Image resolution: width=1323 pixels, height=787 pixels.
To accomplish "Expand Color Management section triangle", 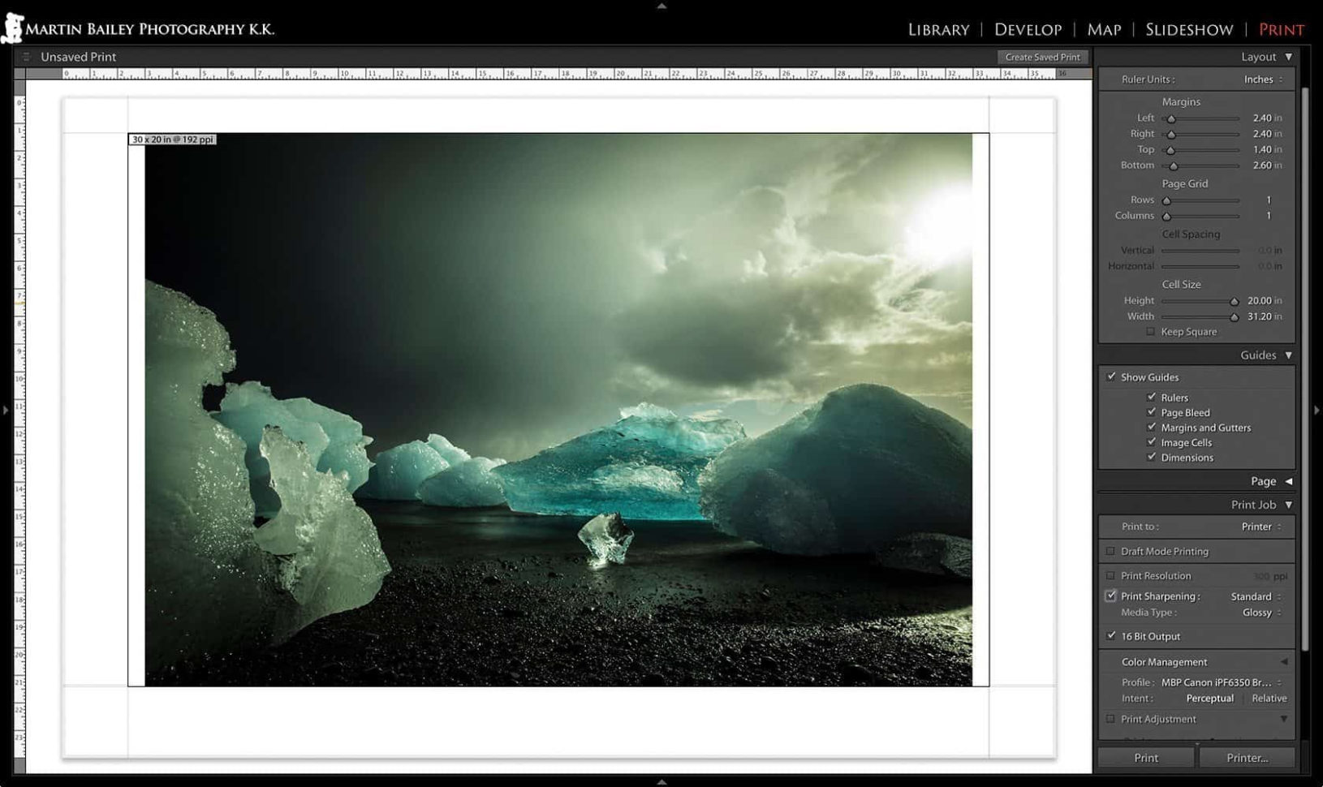I will (x=1284, y=662).
